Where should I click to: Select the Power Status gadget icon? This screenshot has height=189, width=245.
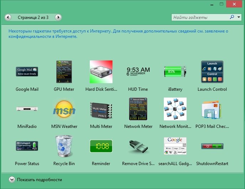(x=27, y=146)
